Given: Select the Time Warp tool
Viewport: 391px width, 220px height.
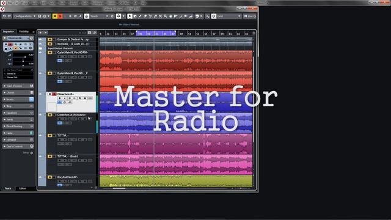Looking at the screenshot, I should [x=175, y=16].
